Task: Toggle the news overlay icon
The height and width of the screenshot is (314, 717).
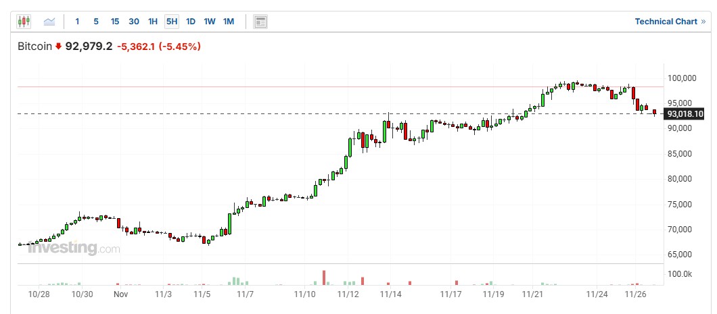Action: click(260, 22)
